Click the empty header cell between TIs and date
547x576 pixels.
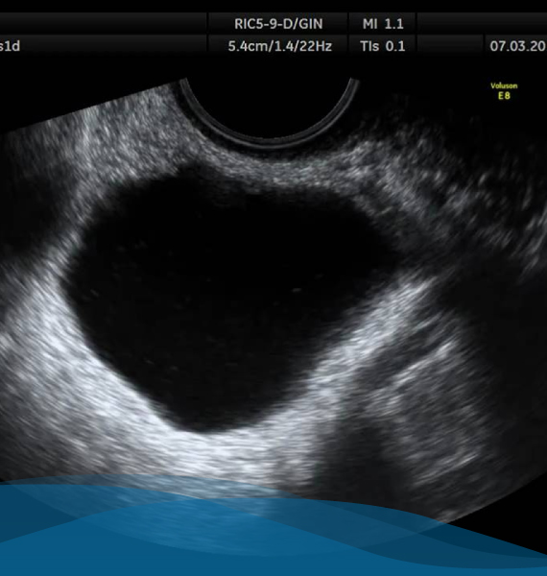(450, 46)
